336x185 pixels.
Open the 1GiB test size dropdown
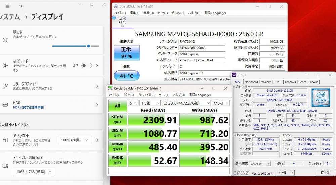[150, 103]
